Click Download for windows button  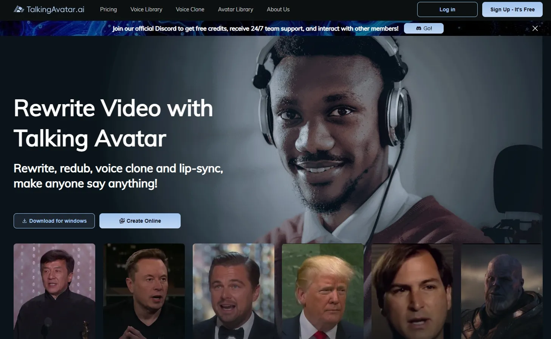point(54,221)
